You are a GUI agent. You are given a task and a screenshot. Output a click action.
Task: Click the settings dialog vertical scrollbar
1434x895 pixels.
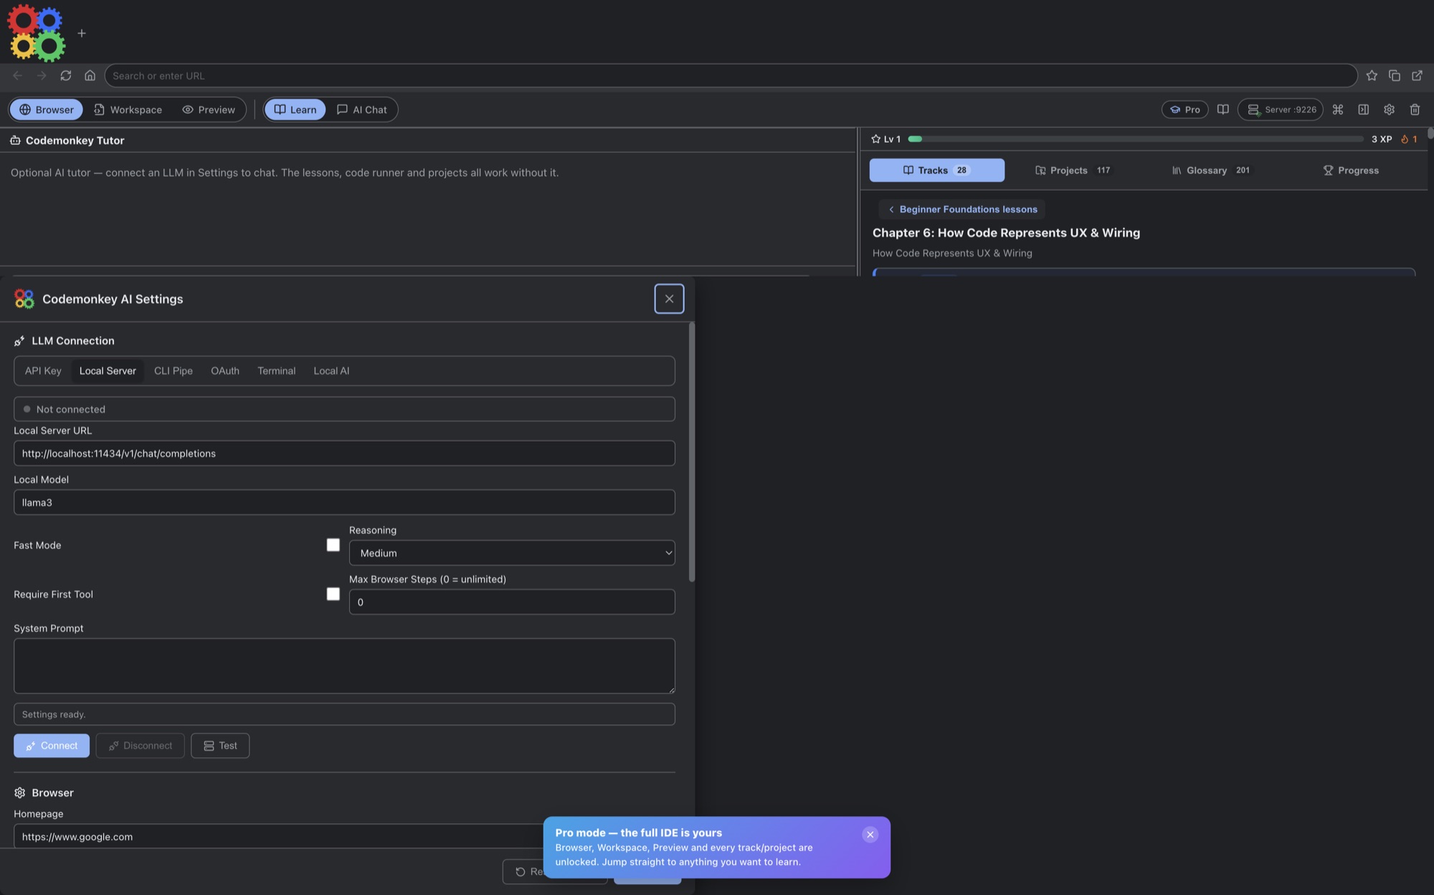(x=691, y=451)
